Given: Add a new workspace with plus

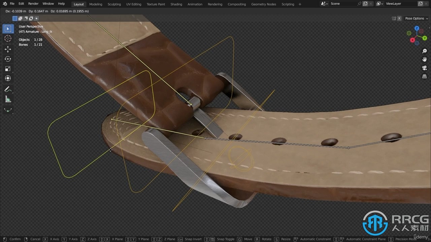Looking at the screenshot, I should [300, 4].
